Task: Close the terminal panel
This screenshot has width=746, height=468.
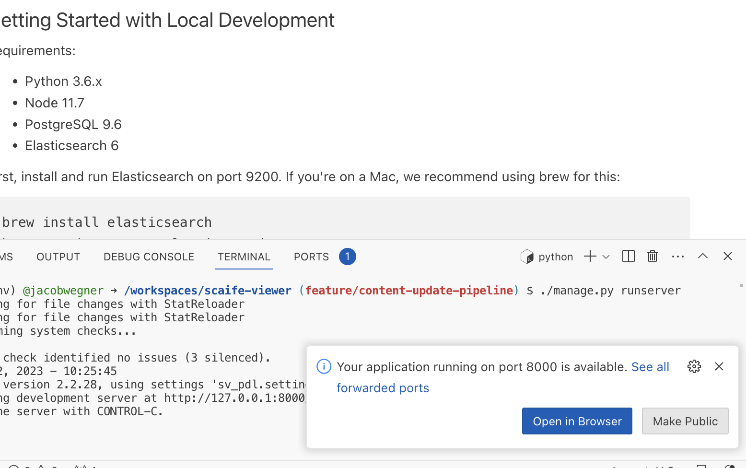Action: [x=728, y=256]
